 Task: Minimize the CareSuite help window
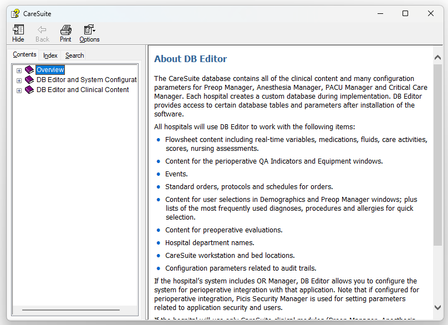[380, 13]
